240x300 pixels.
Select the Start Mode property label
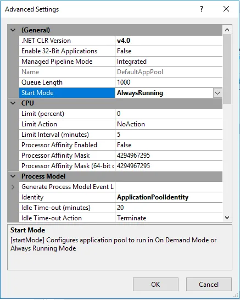[67, 93]
